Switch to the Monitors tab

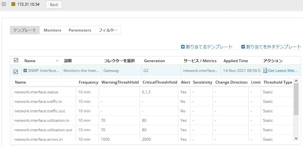point(52,30)
